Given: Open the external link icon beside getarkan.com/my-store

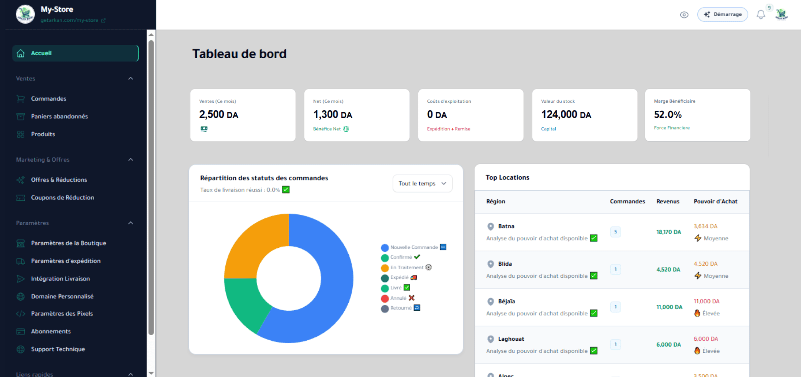Looking at the screenshot, I should (x=103, y=21).
